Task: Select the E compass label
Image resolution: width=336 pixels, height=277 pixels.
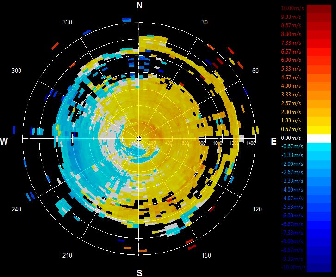Action: point(274,141)
